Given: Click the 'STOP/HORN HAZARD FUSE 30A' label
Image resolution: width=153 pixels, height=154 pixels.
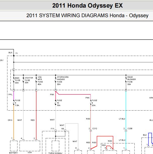Looking at the screenshot, I should (63, 81).
